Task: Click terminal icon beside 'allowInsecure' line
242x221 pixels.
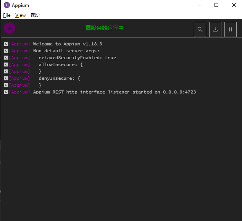Action: tap(6, 65)
